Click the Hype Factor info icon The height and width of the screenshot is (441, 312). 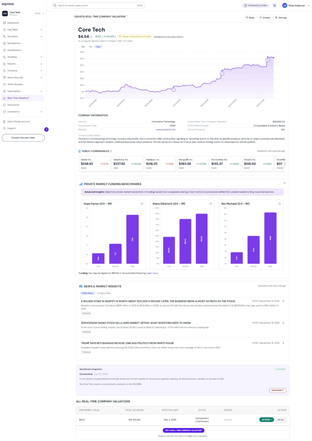142,204
